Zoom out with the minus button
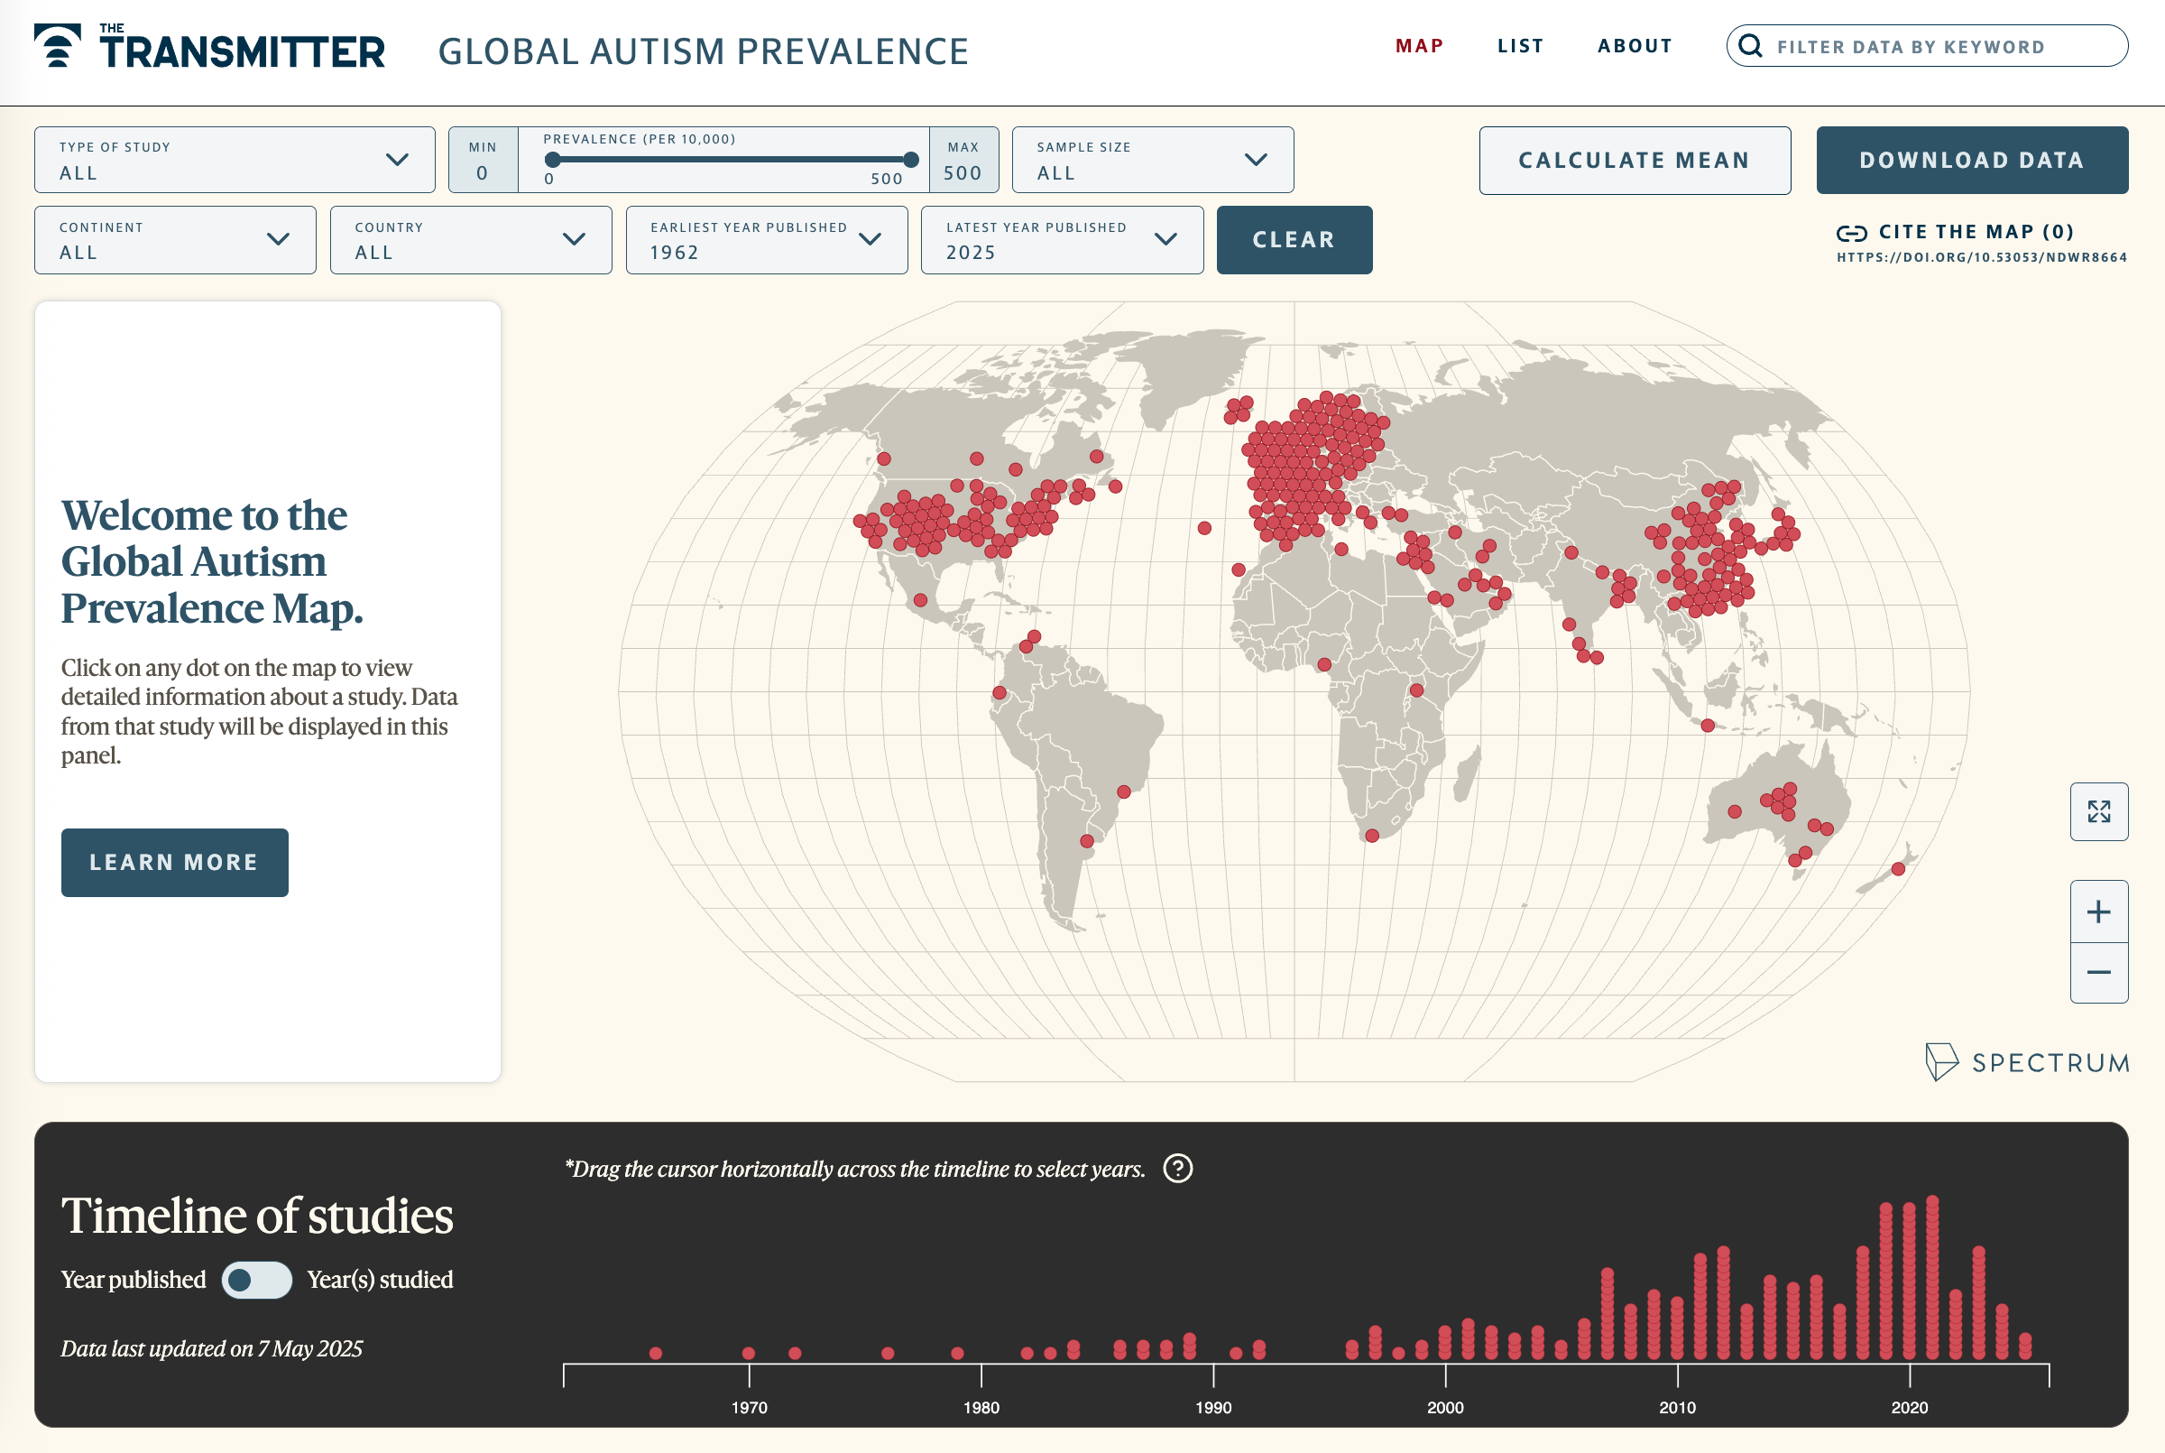This screenshot has height=1453, width=2165. (x=2098, y=972)
